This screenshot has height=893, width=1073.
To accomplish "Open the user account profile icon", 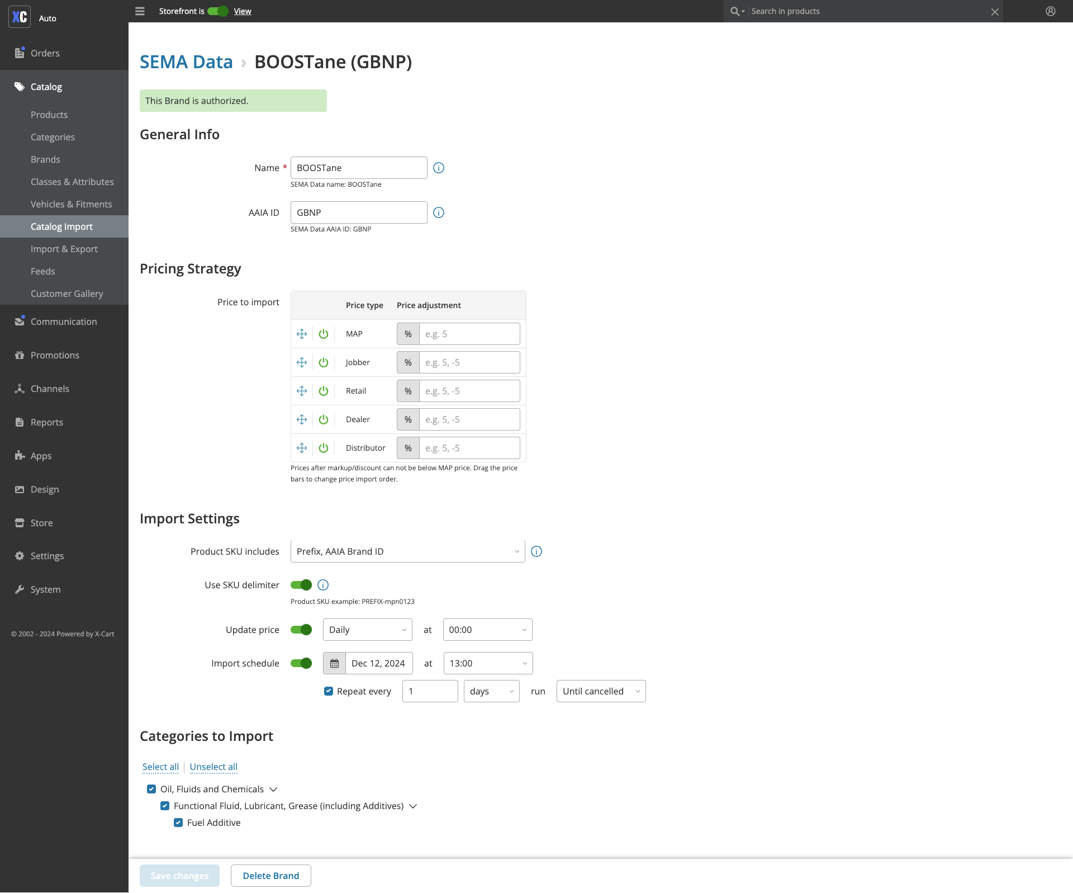I will click(x=1051, y=11).
